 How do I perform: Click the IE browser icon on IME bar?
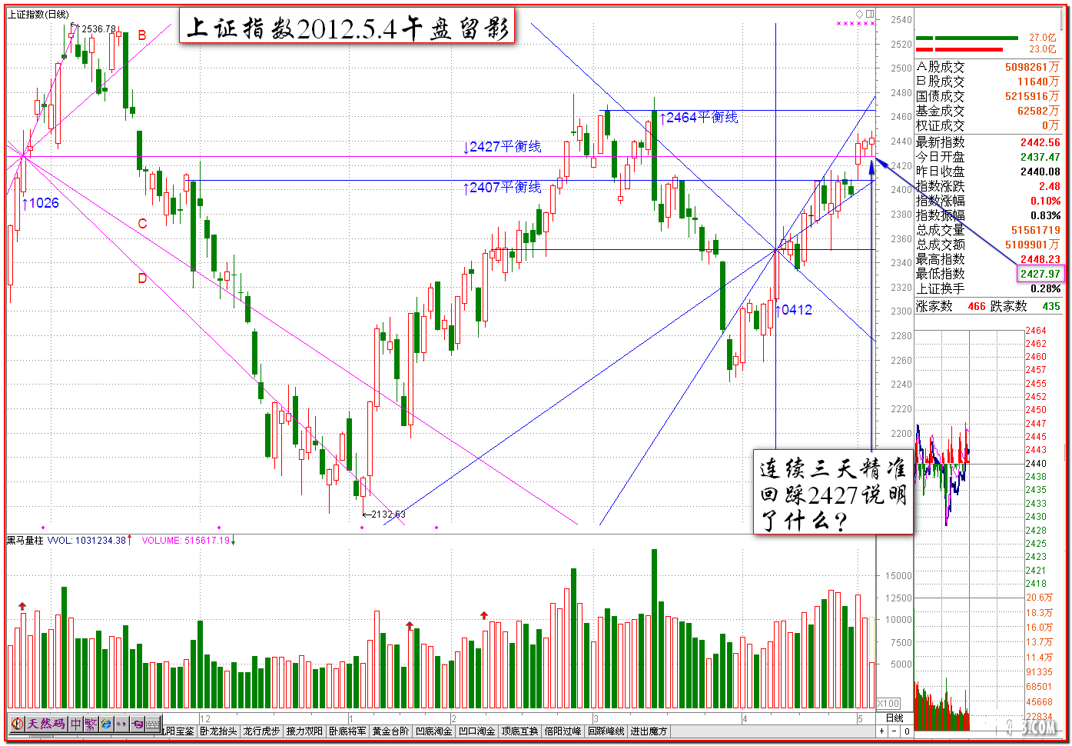[x=106, y=724]
